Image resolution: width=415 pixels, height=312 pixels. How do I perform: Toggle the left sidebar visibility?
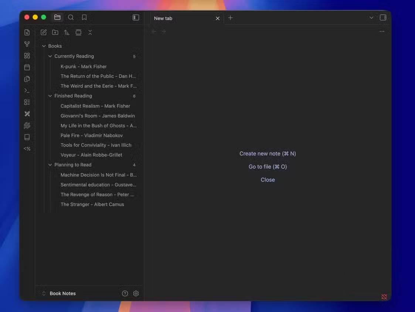click(136, 18)
